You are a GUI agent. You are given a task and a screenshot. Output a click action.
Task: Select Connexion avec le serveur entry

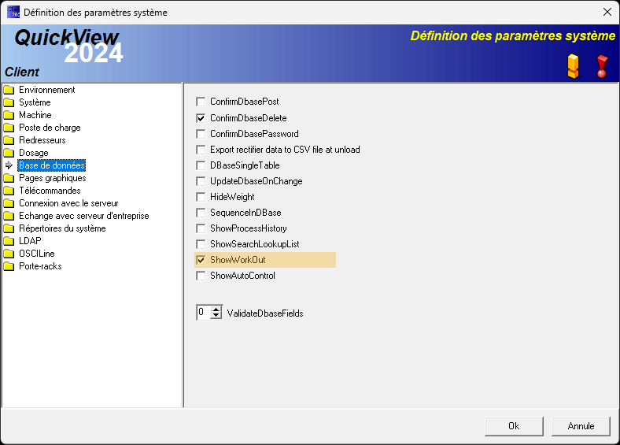(x=68, y=203)
